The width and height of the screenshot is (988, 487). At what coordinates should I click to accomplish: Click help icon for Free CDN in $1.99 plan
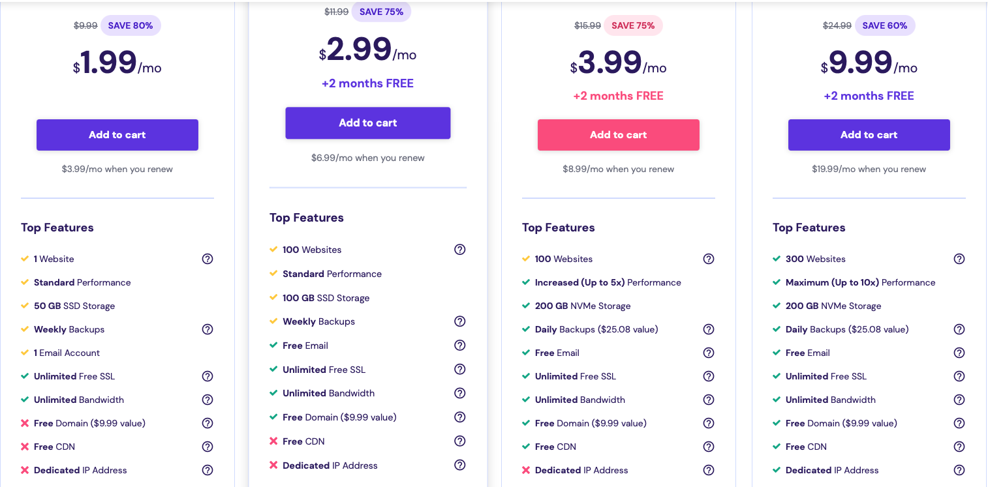tap(208, 447)
